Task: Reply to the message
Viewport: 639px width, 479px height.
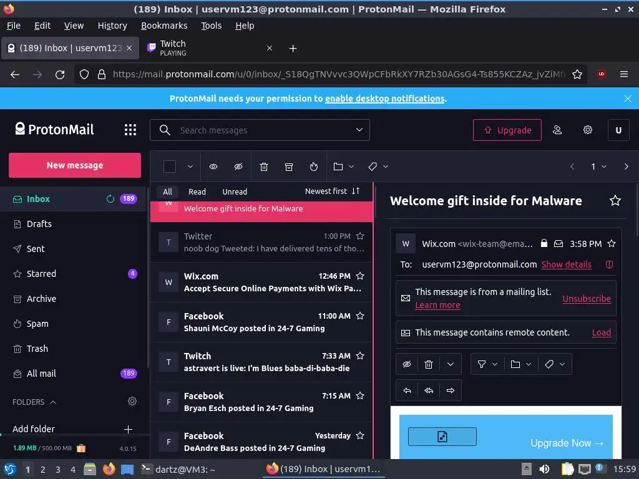Action: pyautogui.click(x=407, y=390)
